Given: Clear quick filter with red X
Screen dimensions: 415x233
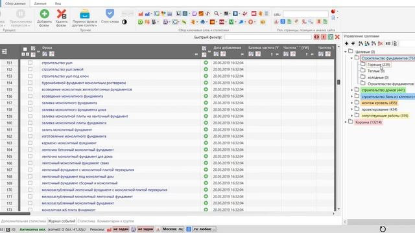Looking at the screenshot, I should 337,37.
